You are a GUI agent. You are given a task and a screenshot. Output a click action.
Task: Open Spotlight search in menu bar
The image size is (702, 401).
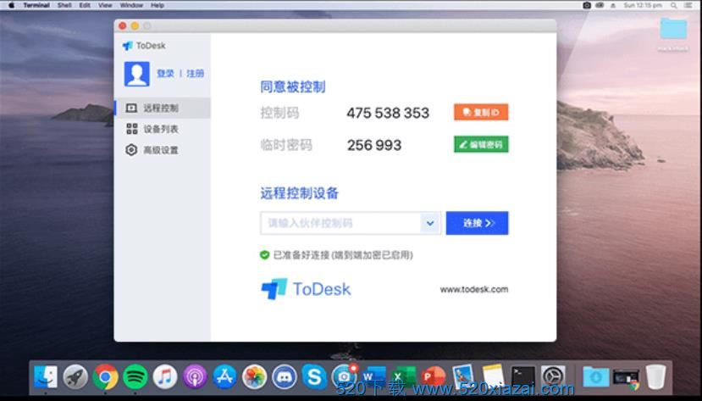pyautogui.click(x=674, y=5)
